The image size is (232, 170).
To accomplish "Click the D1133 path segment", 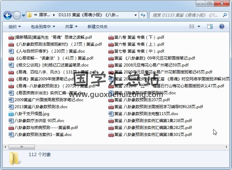I will [x=88, y=15].
